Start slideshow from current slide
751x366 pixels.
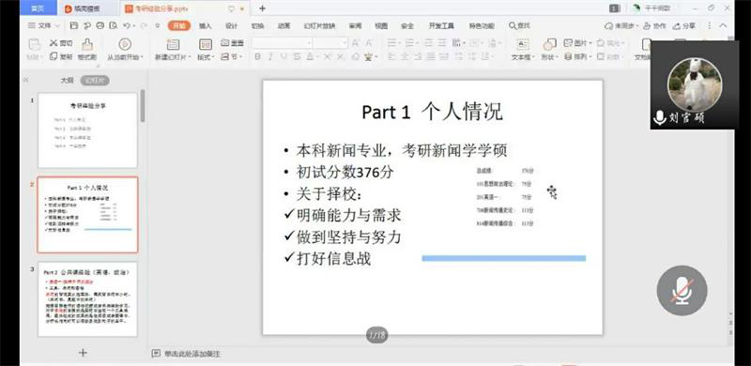[125, 44]
